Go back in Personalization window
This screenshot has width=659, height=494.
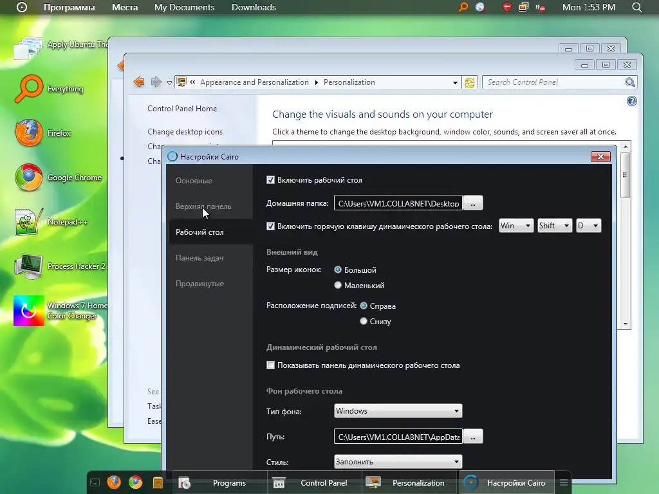(139, 82)
